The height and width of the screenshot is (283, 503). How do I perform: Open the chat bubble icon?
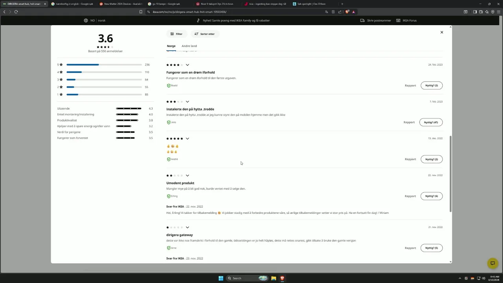(x=492, y=263)
